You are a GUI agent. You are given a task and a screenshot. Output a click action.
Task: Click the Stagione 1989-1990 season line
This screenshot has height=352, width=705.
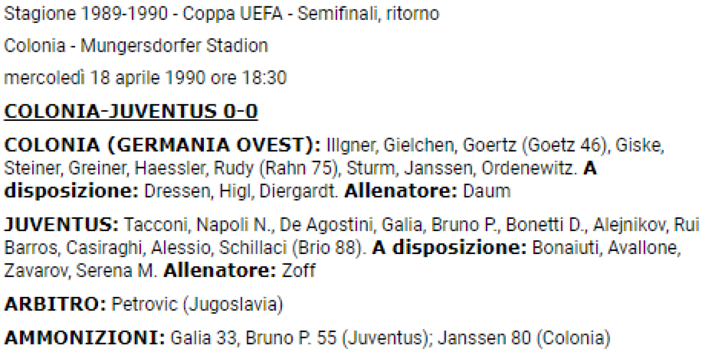pos(88,14)
